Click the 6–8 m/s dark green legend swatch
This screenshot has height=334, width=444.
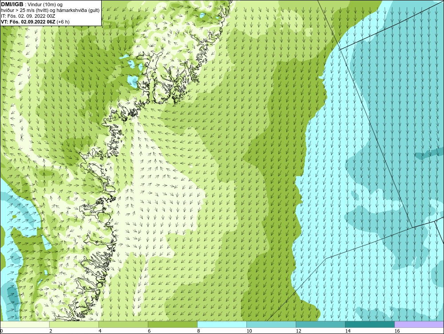[172, 324]
